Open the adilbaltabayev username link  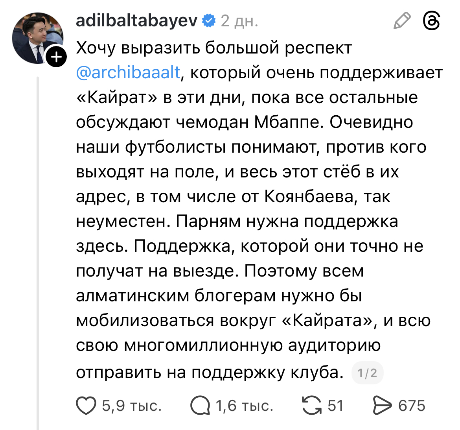click(136, 20)
